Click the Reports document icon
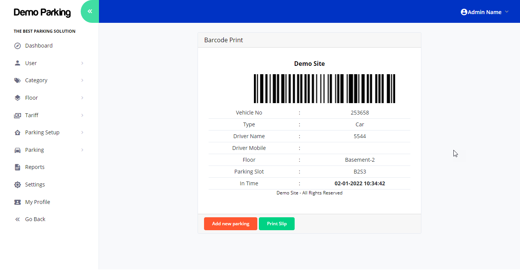This screenshot has width=520, height=277. click(17, 167)
